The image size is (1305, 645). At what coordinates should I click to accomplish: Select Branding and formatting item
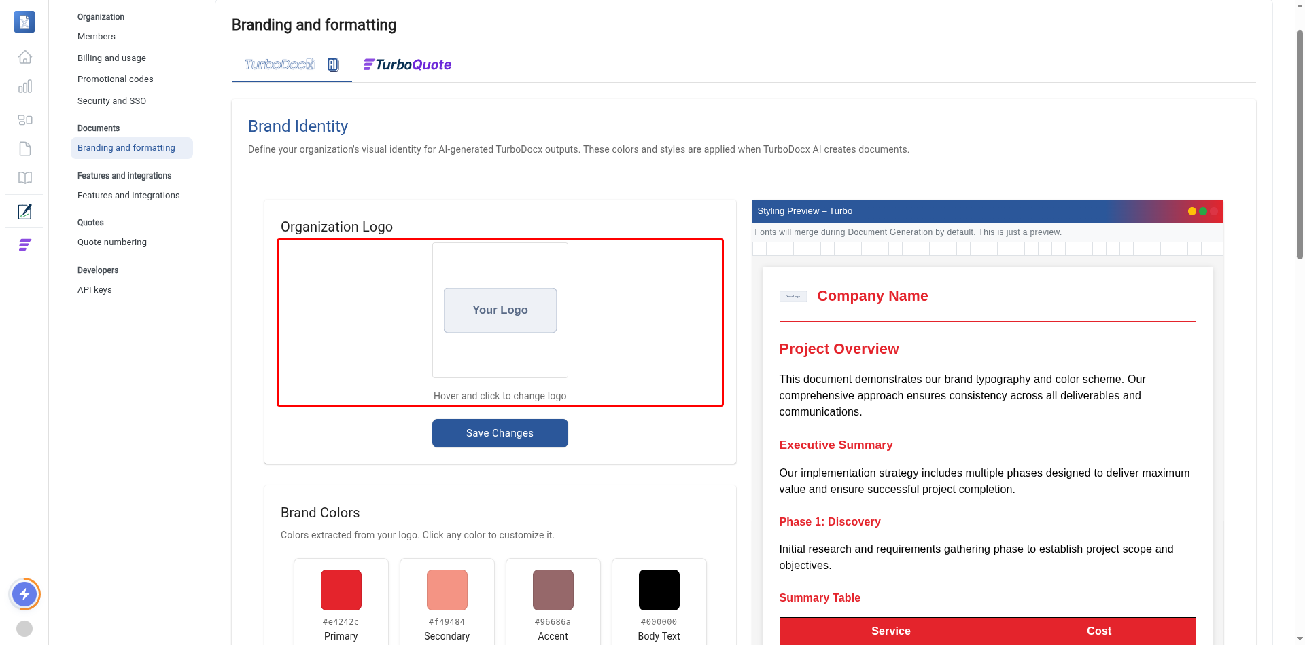pos(132,148)
